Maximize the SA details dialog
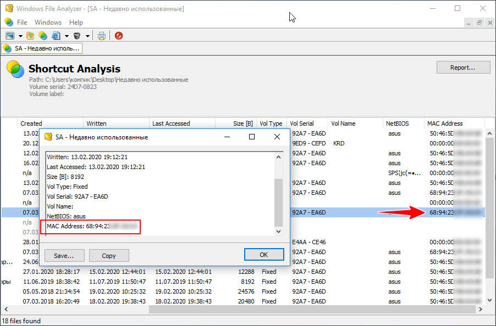 (252, 137)
